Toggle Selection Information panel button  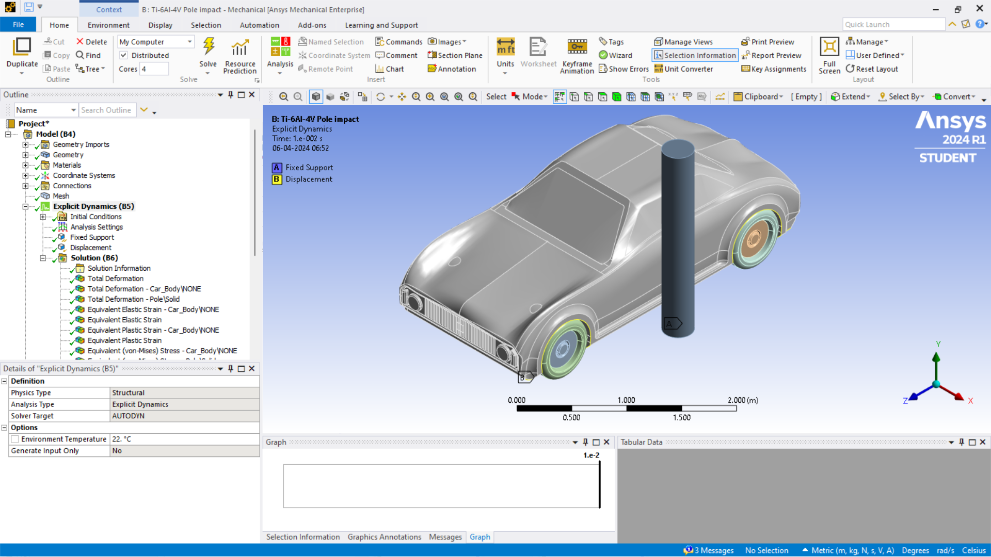click(695, 55)
